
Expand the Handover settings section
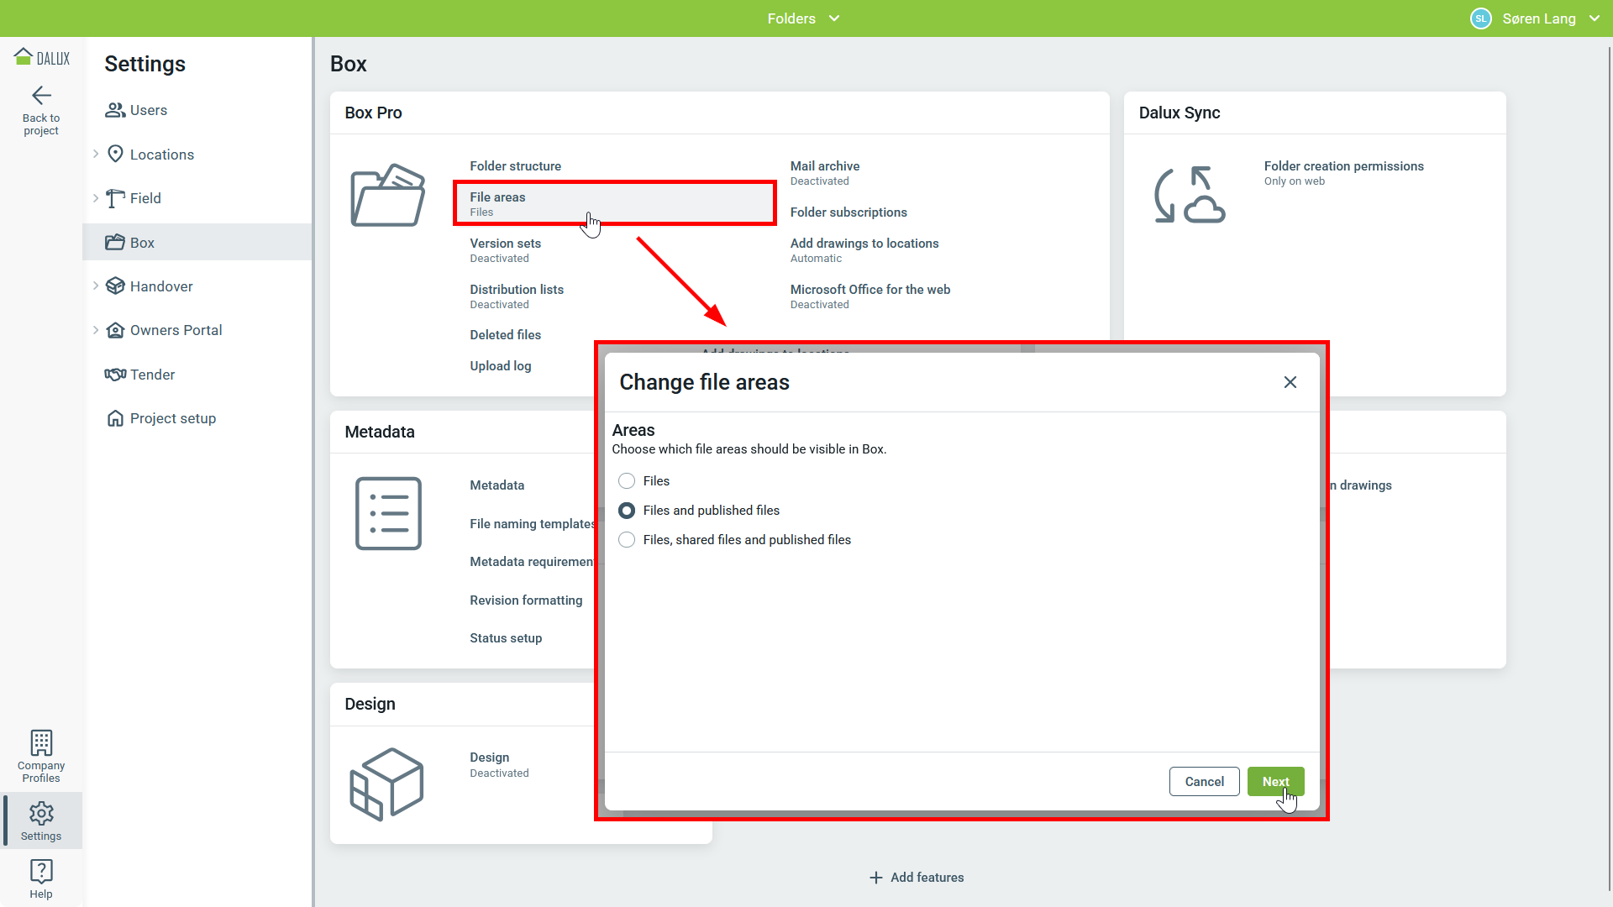pos(96,286)
